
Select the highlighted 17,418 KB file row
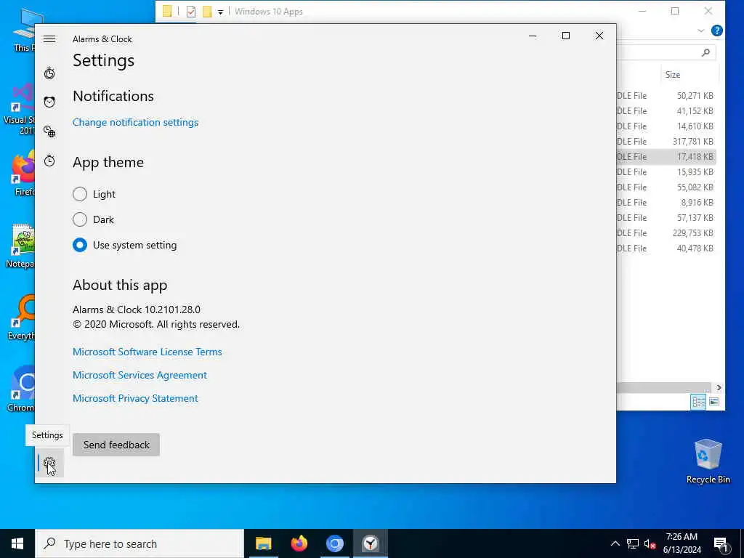[666, 157]
